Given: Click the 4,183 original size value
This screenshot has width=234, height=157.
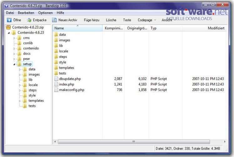Looking at the screenshot, I should pos(142,84).
